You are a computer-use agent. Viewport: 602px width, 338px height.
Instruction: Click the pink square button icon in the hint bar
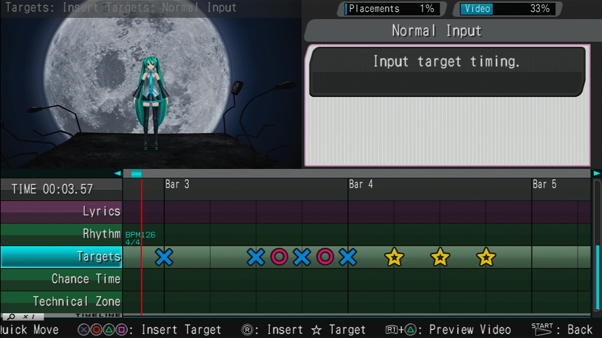121,330
